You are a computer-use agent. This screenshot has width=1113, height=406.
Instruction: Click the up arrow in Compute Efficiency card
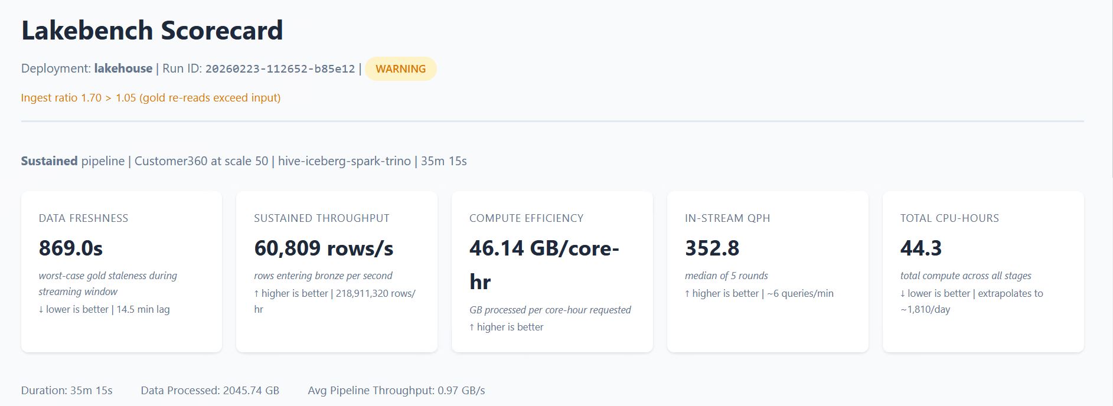tap(472, 328)
